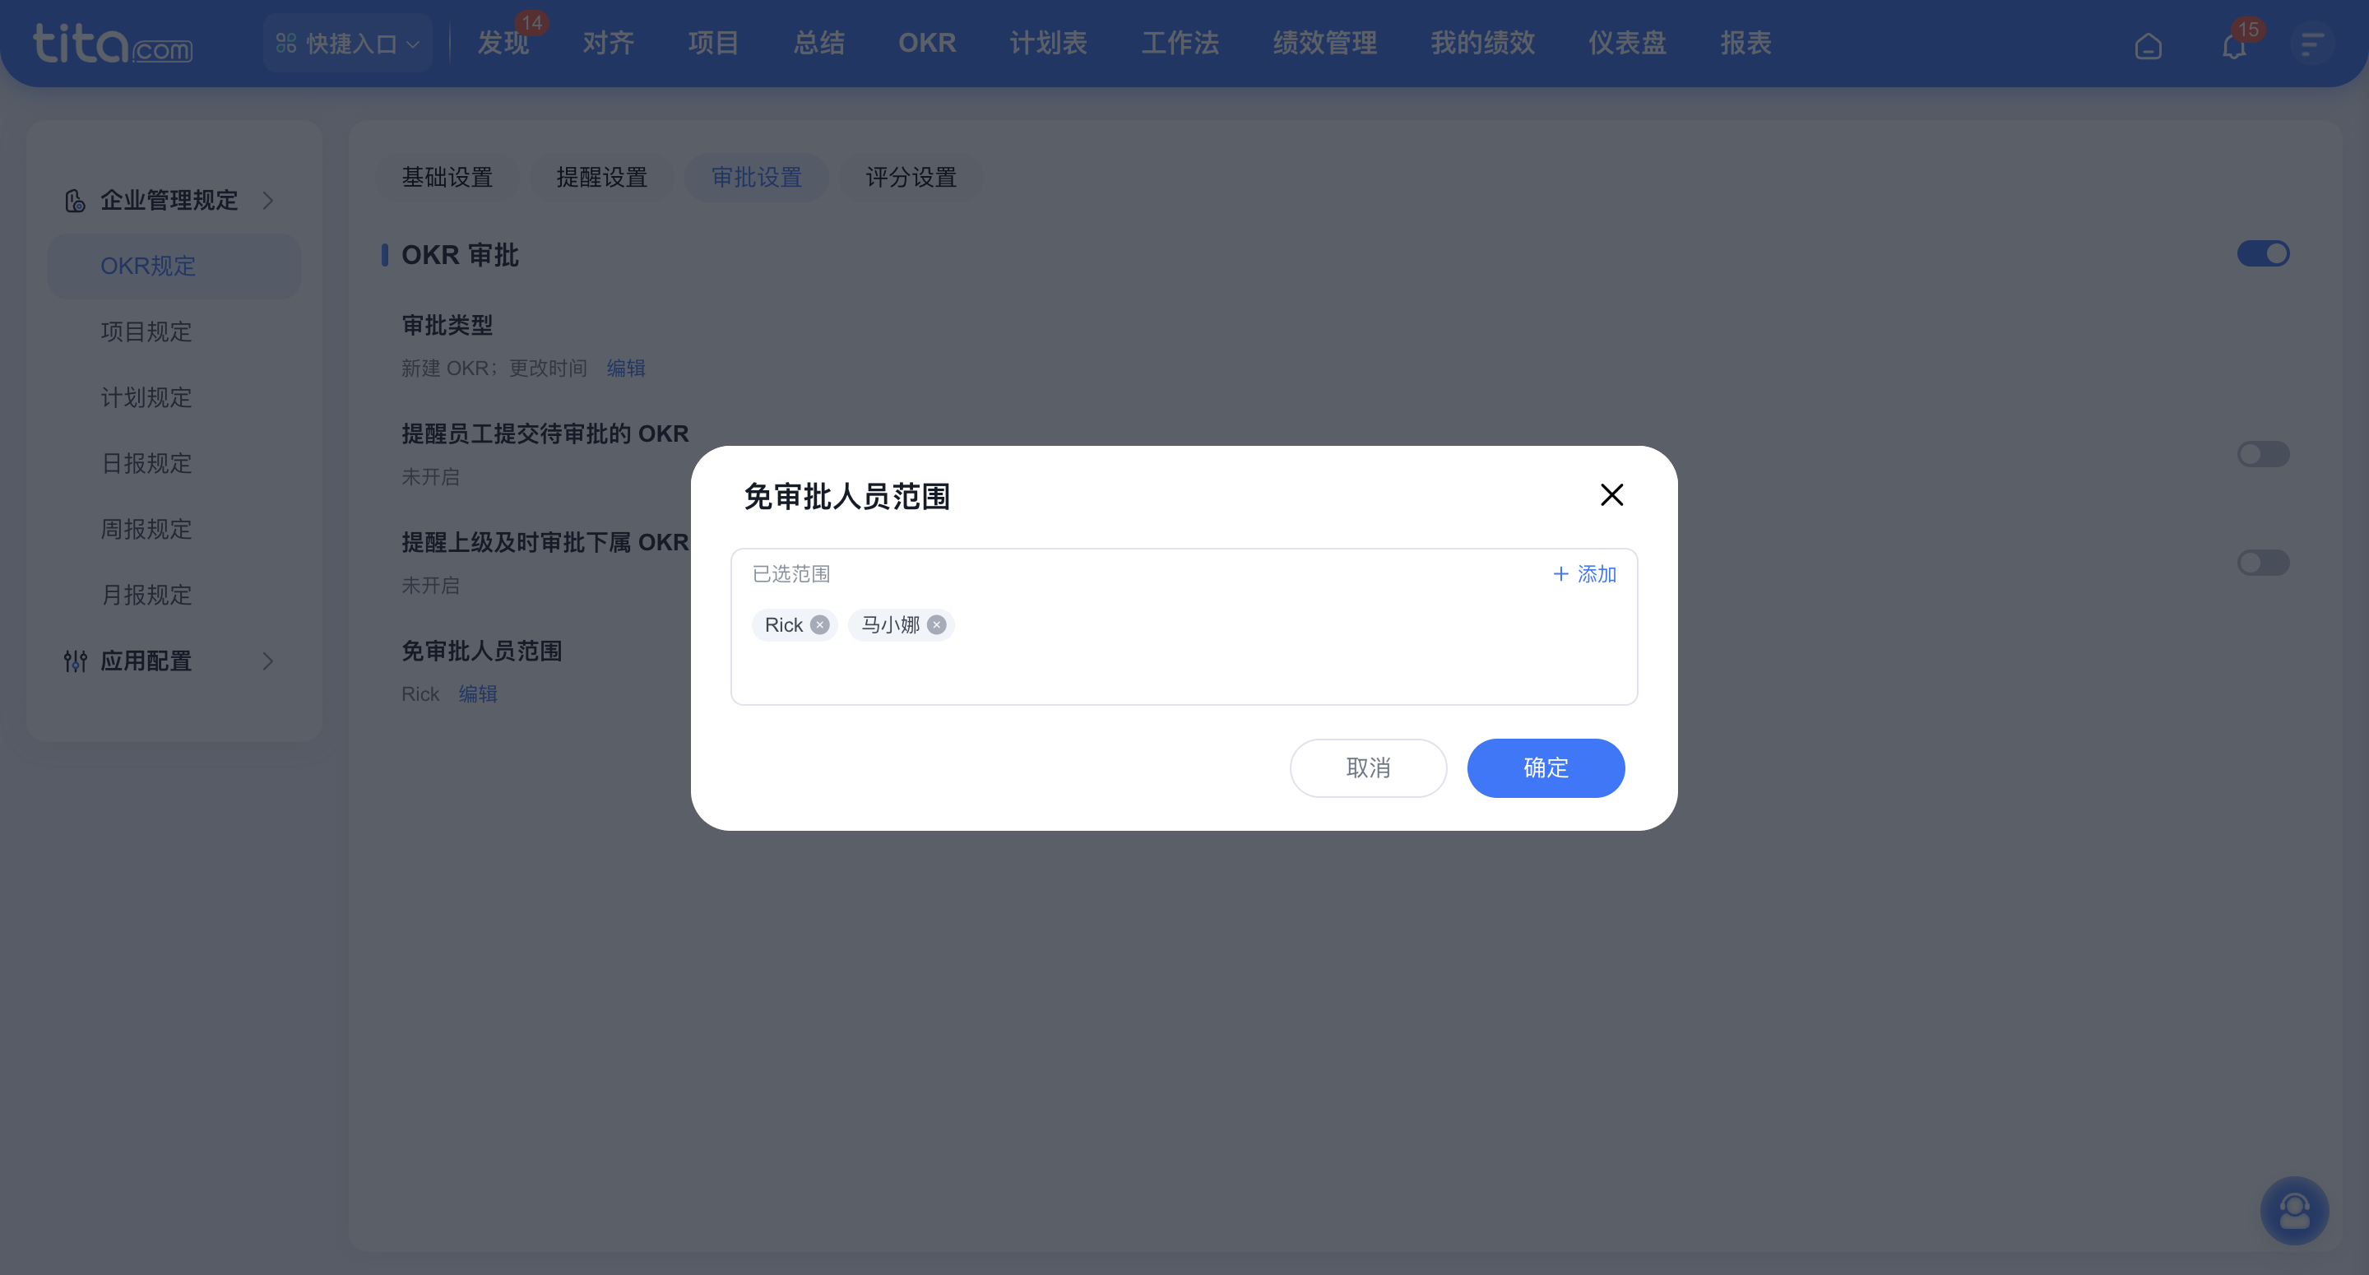Click the home icon in top bar

click(2149, 44)
